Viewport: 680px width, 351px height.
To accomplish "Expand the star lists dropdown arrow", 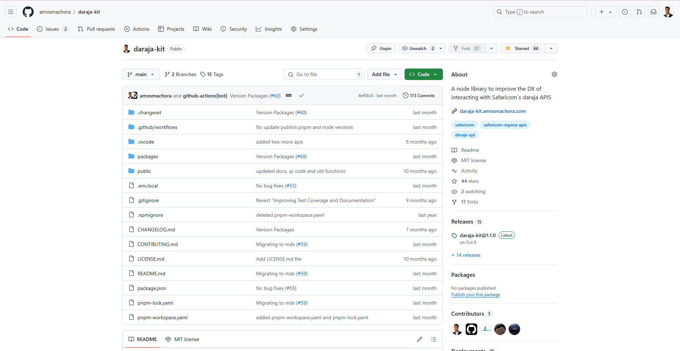I will (551, 49).
